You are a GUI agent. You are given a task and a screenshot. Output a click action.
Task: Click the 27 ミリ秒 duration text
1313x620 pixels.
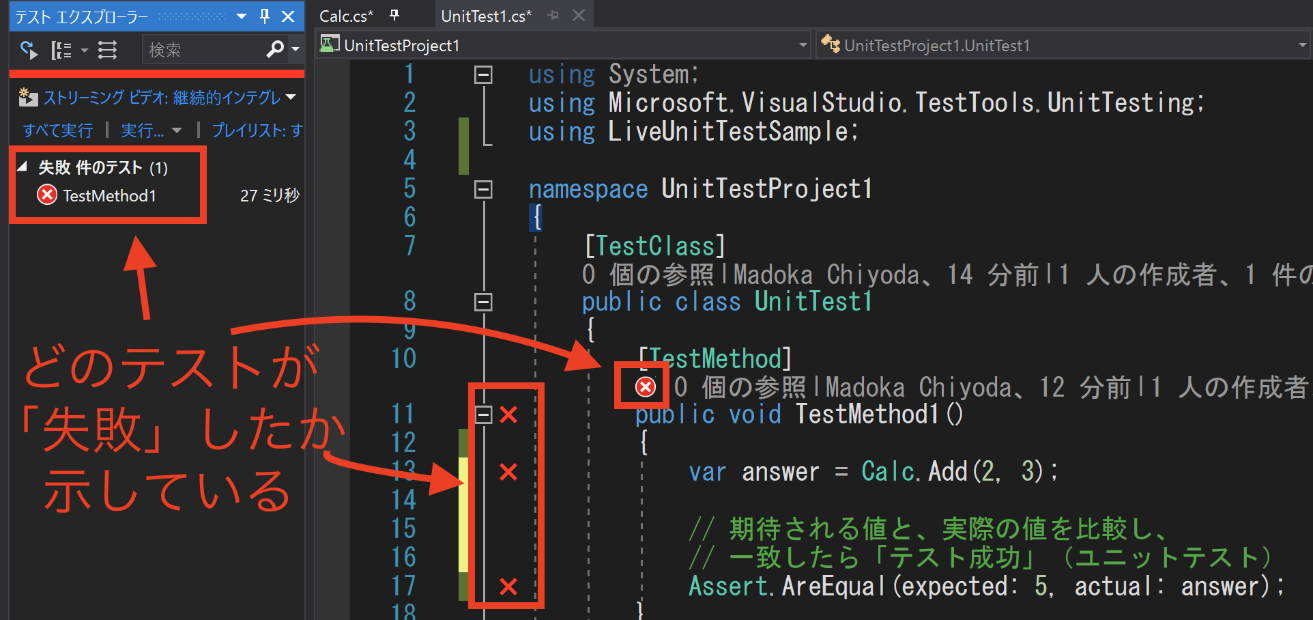[x=270, y=196]
